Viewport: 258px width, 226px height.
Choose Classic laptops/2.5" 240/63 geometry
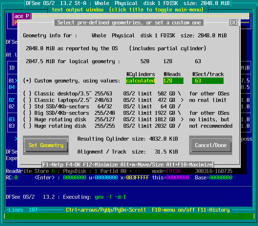[x=27, y=100]
